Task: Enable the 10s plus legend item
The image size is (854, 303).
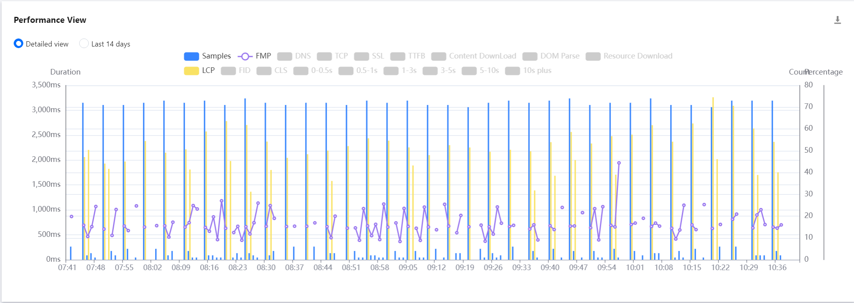Action: click(528, 71)
